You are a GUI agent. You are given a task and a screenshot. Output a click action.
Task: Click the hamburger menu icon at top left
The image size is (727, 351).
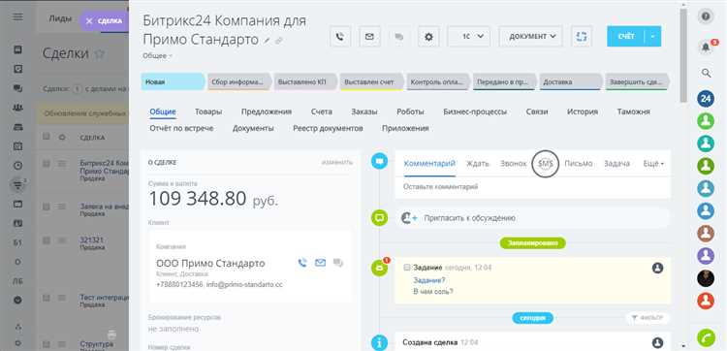click(17, 17)
